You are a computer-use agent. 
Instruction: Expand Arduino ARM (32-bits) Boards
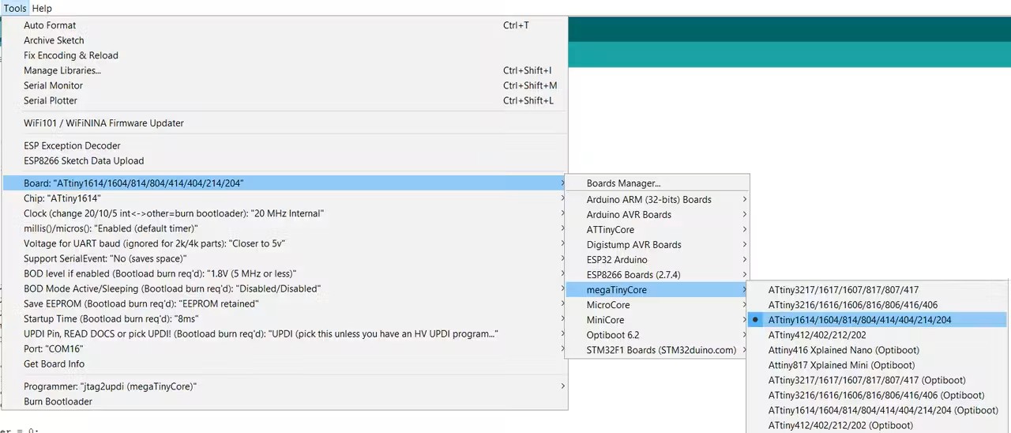click(x=657, y=200)
